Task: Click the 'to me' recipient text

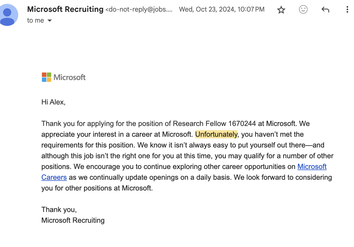Action: point(36,20)
